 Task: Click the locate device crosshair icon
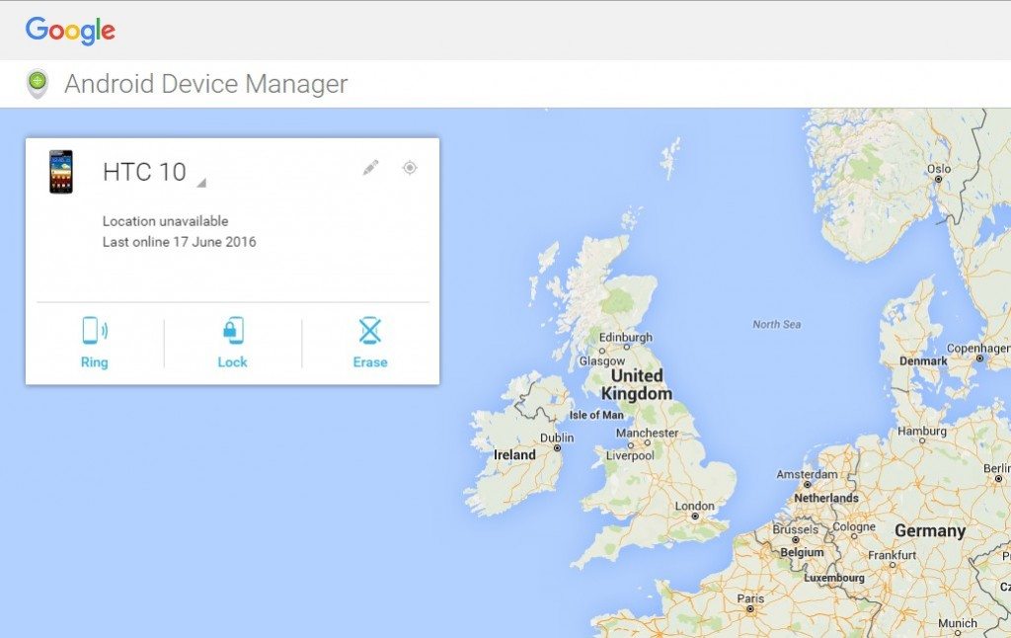click(410, 168)
